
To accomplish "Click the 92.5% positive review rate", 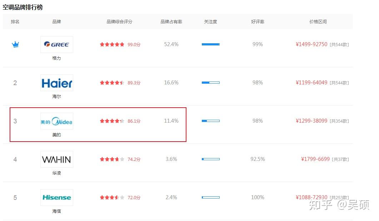I will click(x=258, y=159).
